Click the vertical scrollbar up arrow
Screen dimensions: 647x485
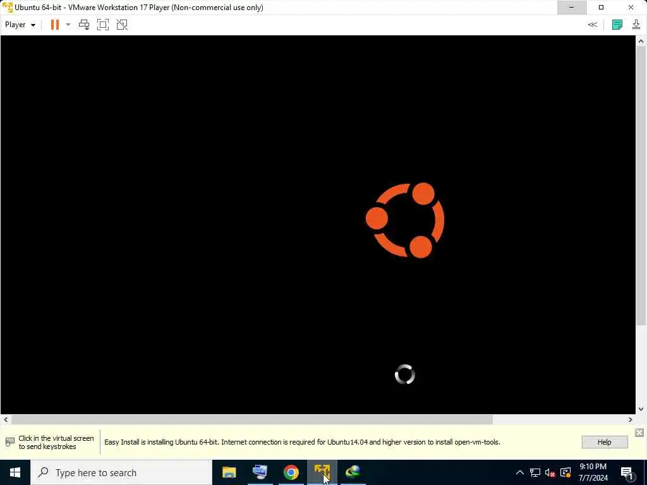click(641, 41)
